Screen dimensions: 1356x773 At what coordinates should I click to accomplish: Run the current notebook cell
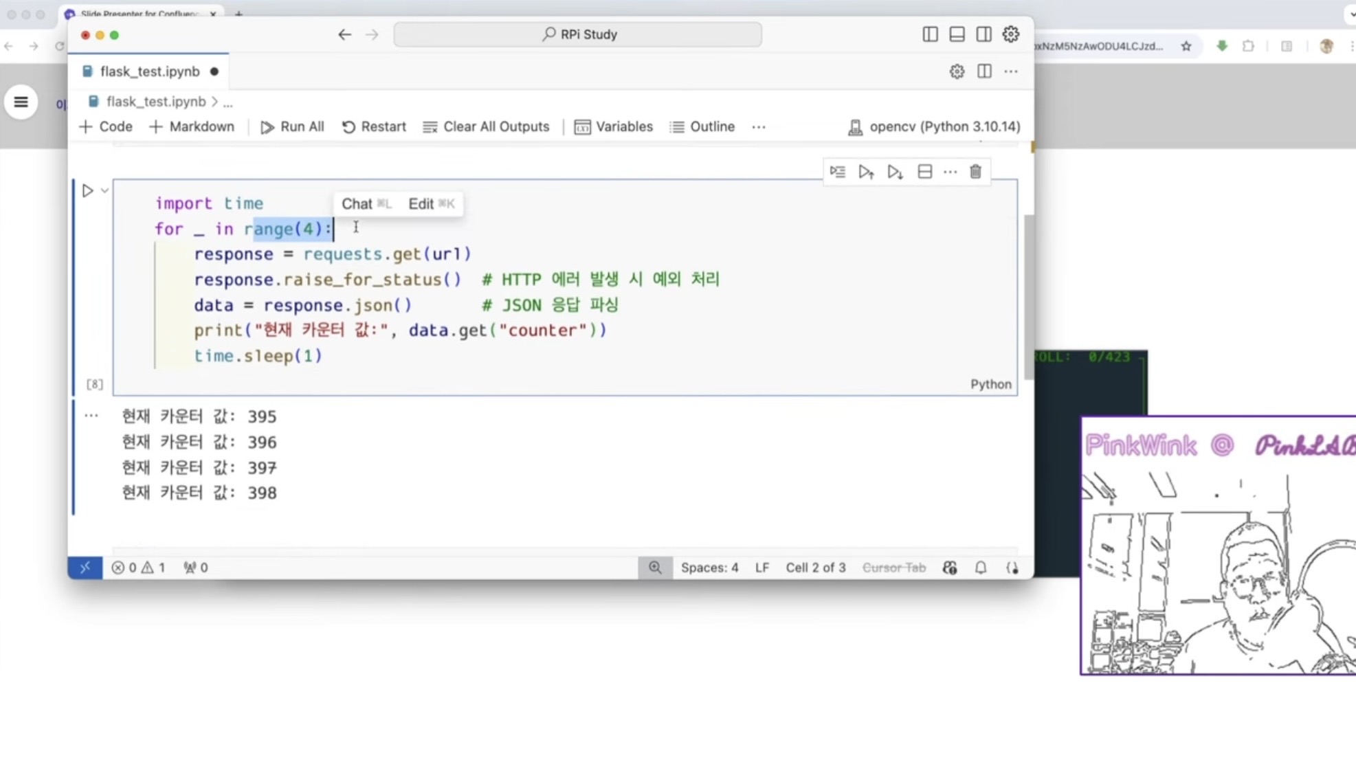[x=87, y=190]
